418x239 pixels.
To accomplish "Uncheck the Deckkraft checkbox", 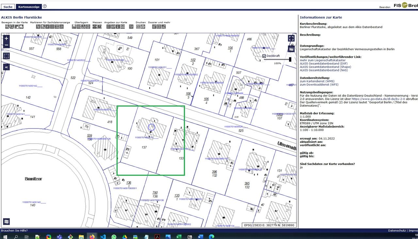I will pyautogui.click(x=264, y=56).
